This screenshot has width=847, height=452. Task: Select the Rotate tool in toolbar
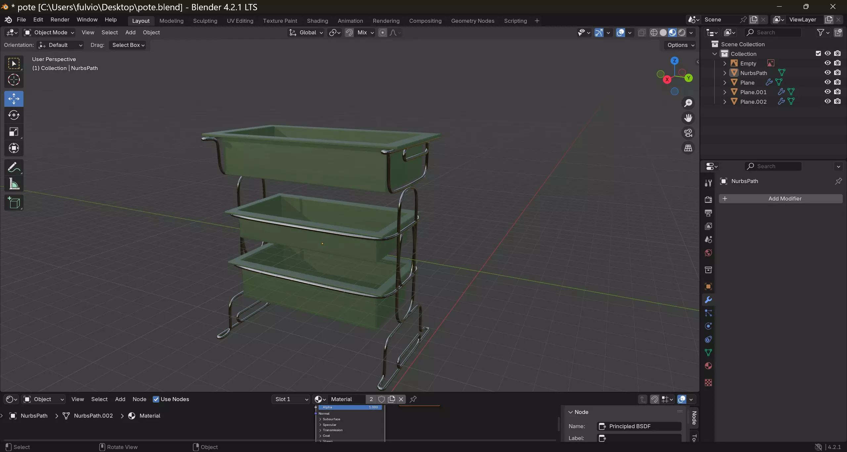click(14, 115)
